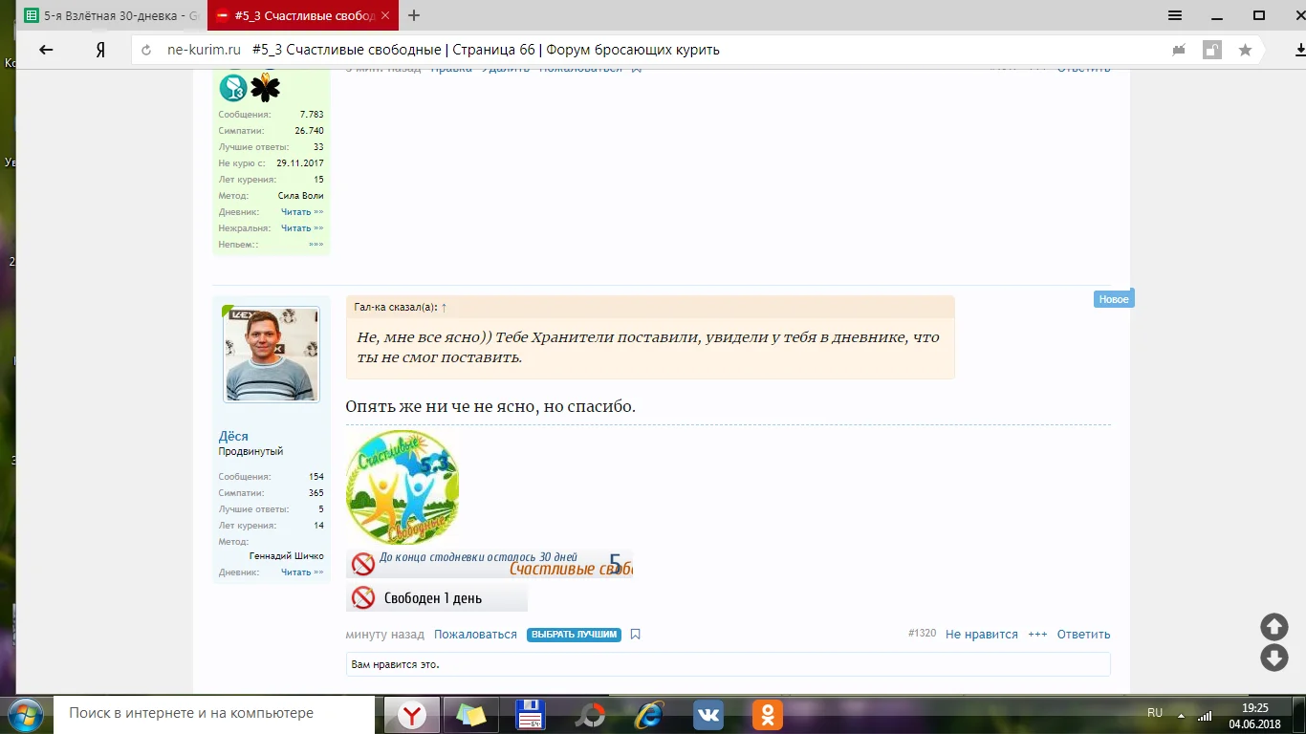Open the Непьем link arrows
Viewport: 1306px width, 734px height.
point(316,245)
